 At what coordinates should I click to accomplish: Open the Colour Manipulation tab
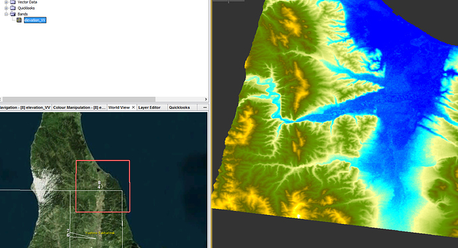tap(80, 107)
